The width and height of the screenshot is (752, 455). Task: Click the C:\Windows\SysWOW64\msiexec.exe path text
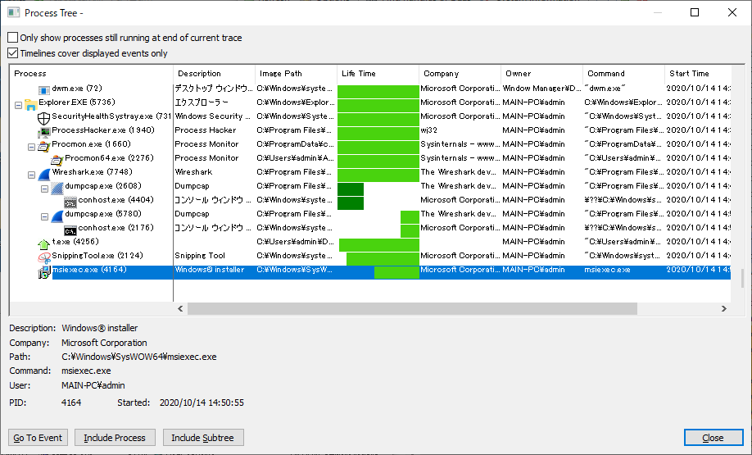pyautogui.click(x=139, y=357)
